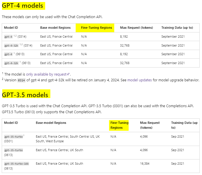Click N/A in the gpt-35-turbo (0301) row
202x175 pixels.
click(x=113, y=136)
